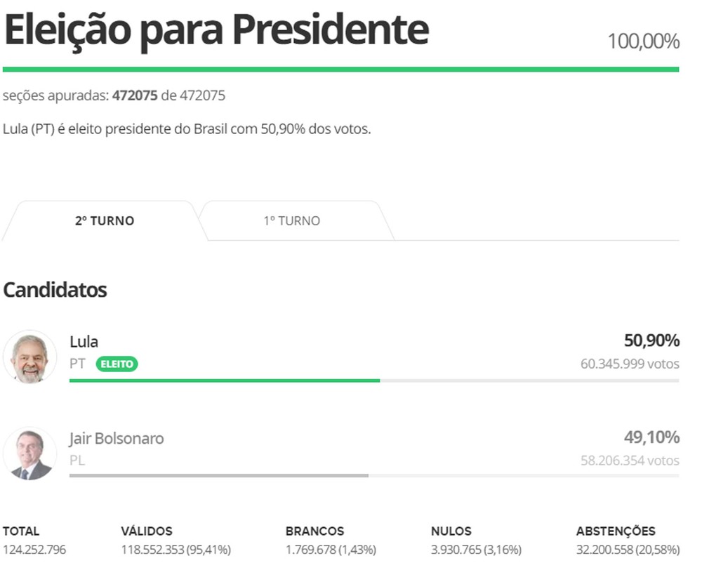
Task: Click the VÁLIDOS votes statistic
Action: coord(175,550)
